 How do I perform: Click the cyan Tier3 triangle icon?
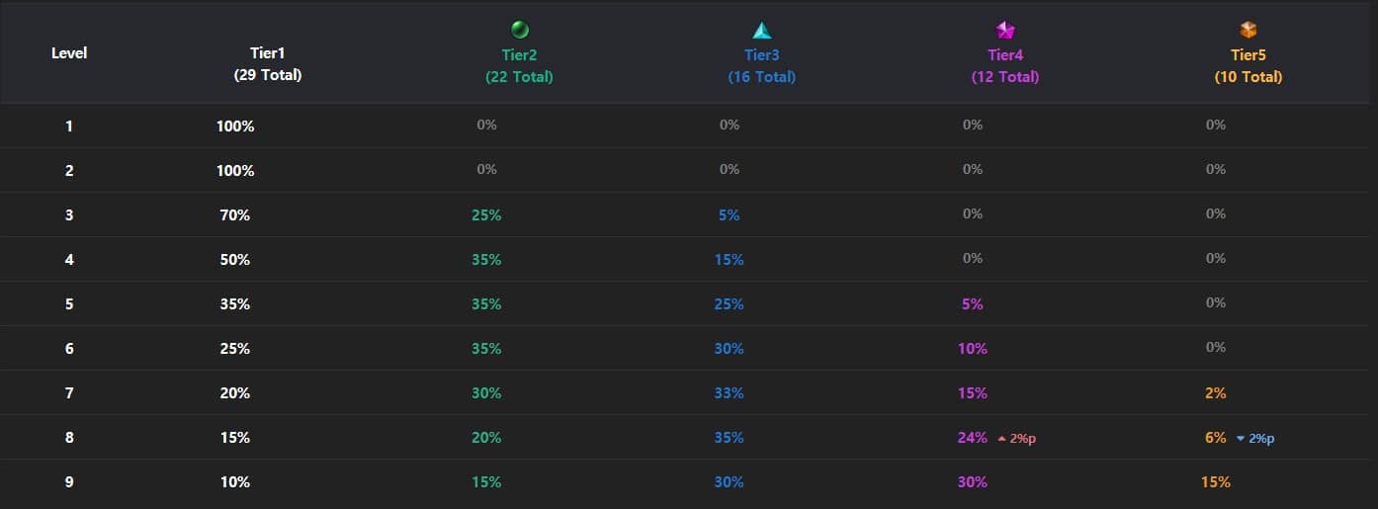(761, 30)
